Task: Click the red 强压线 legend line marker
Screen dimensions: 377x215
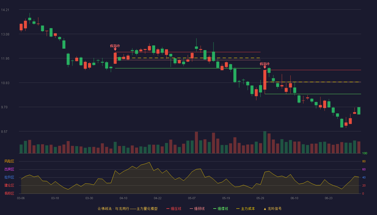Action: click(x=168, y=209)
